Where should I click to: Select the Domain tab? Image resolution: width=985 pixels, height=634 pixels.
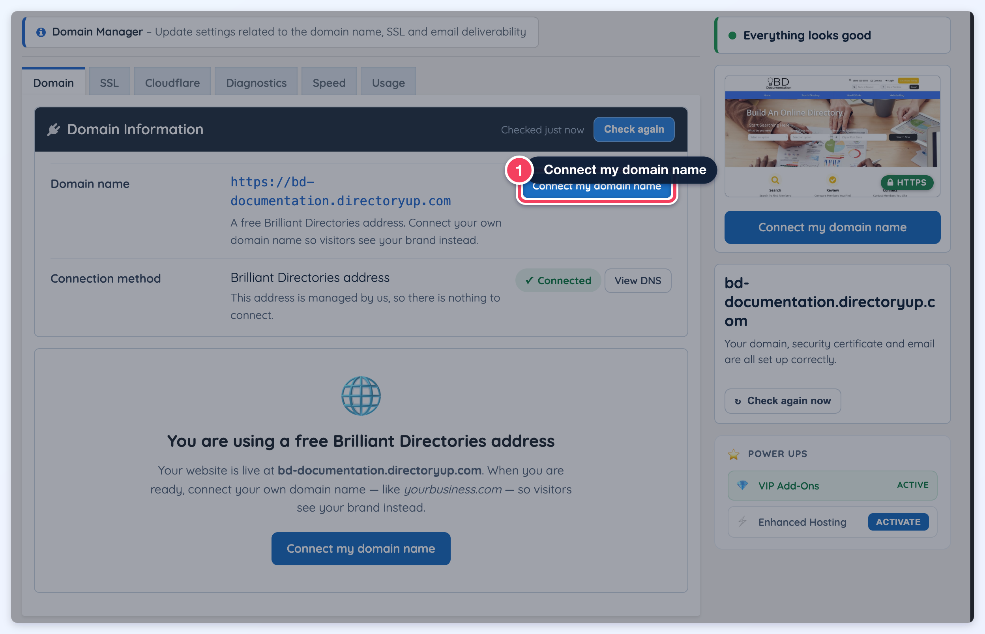(x=54, y=82)
